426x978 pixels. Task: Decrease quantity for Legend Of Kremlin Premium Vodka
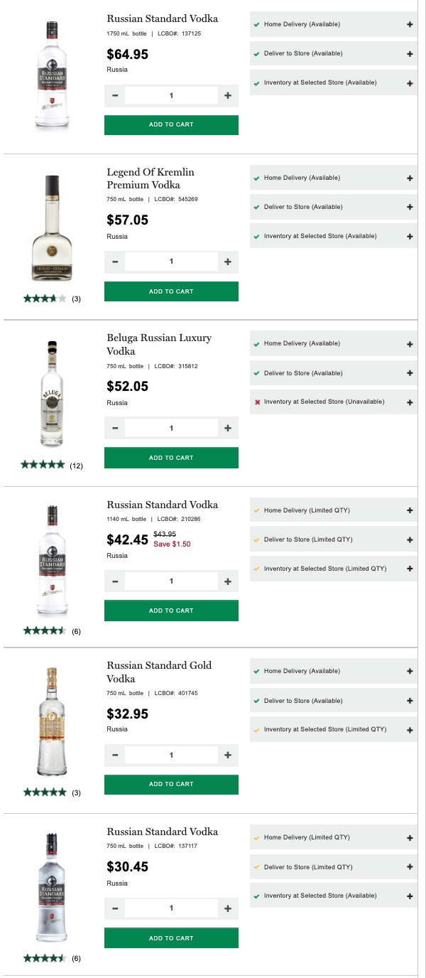[115, 262]
